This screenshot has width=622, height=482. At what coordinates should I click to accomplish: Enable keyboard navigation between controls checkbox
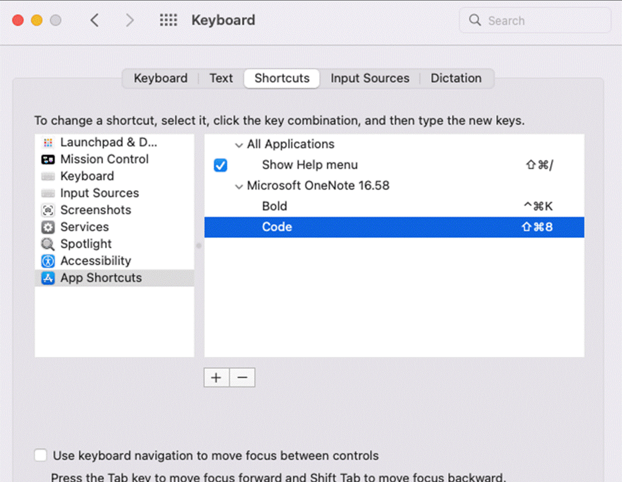pos(41,455)
